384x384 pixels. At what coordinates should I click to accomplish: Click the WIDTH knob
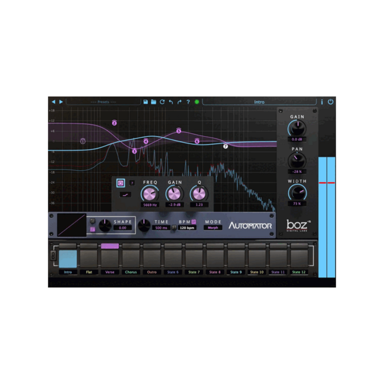pyautogui.click(x=298, y=193)
